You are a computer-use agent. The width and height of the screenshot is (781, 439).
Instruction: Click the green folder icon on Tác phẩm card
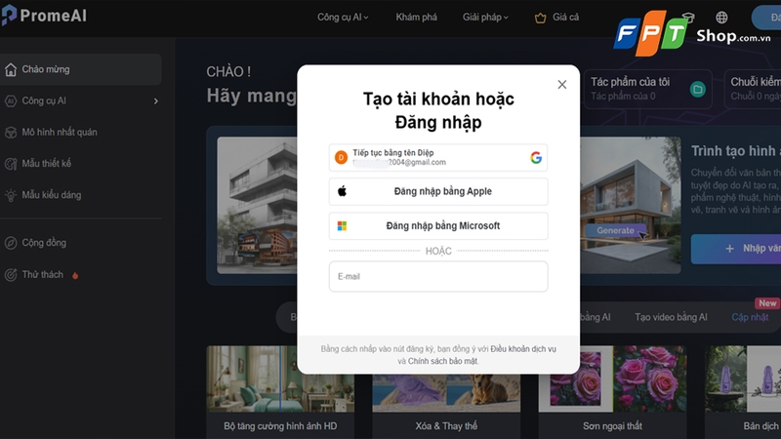tap(697, 89)
